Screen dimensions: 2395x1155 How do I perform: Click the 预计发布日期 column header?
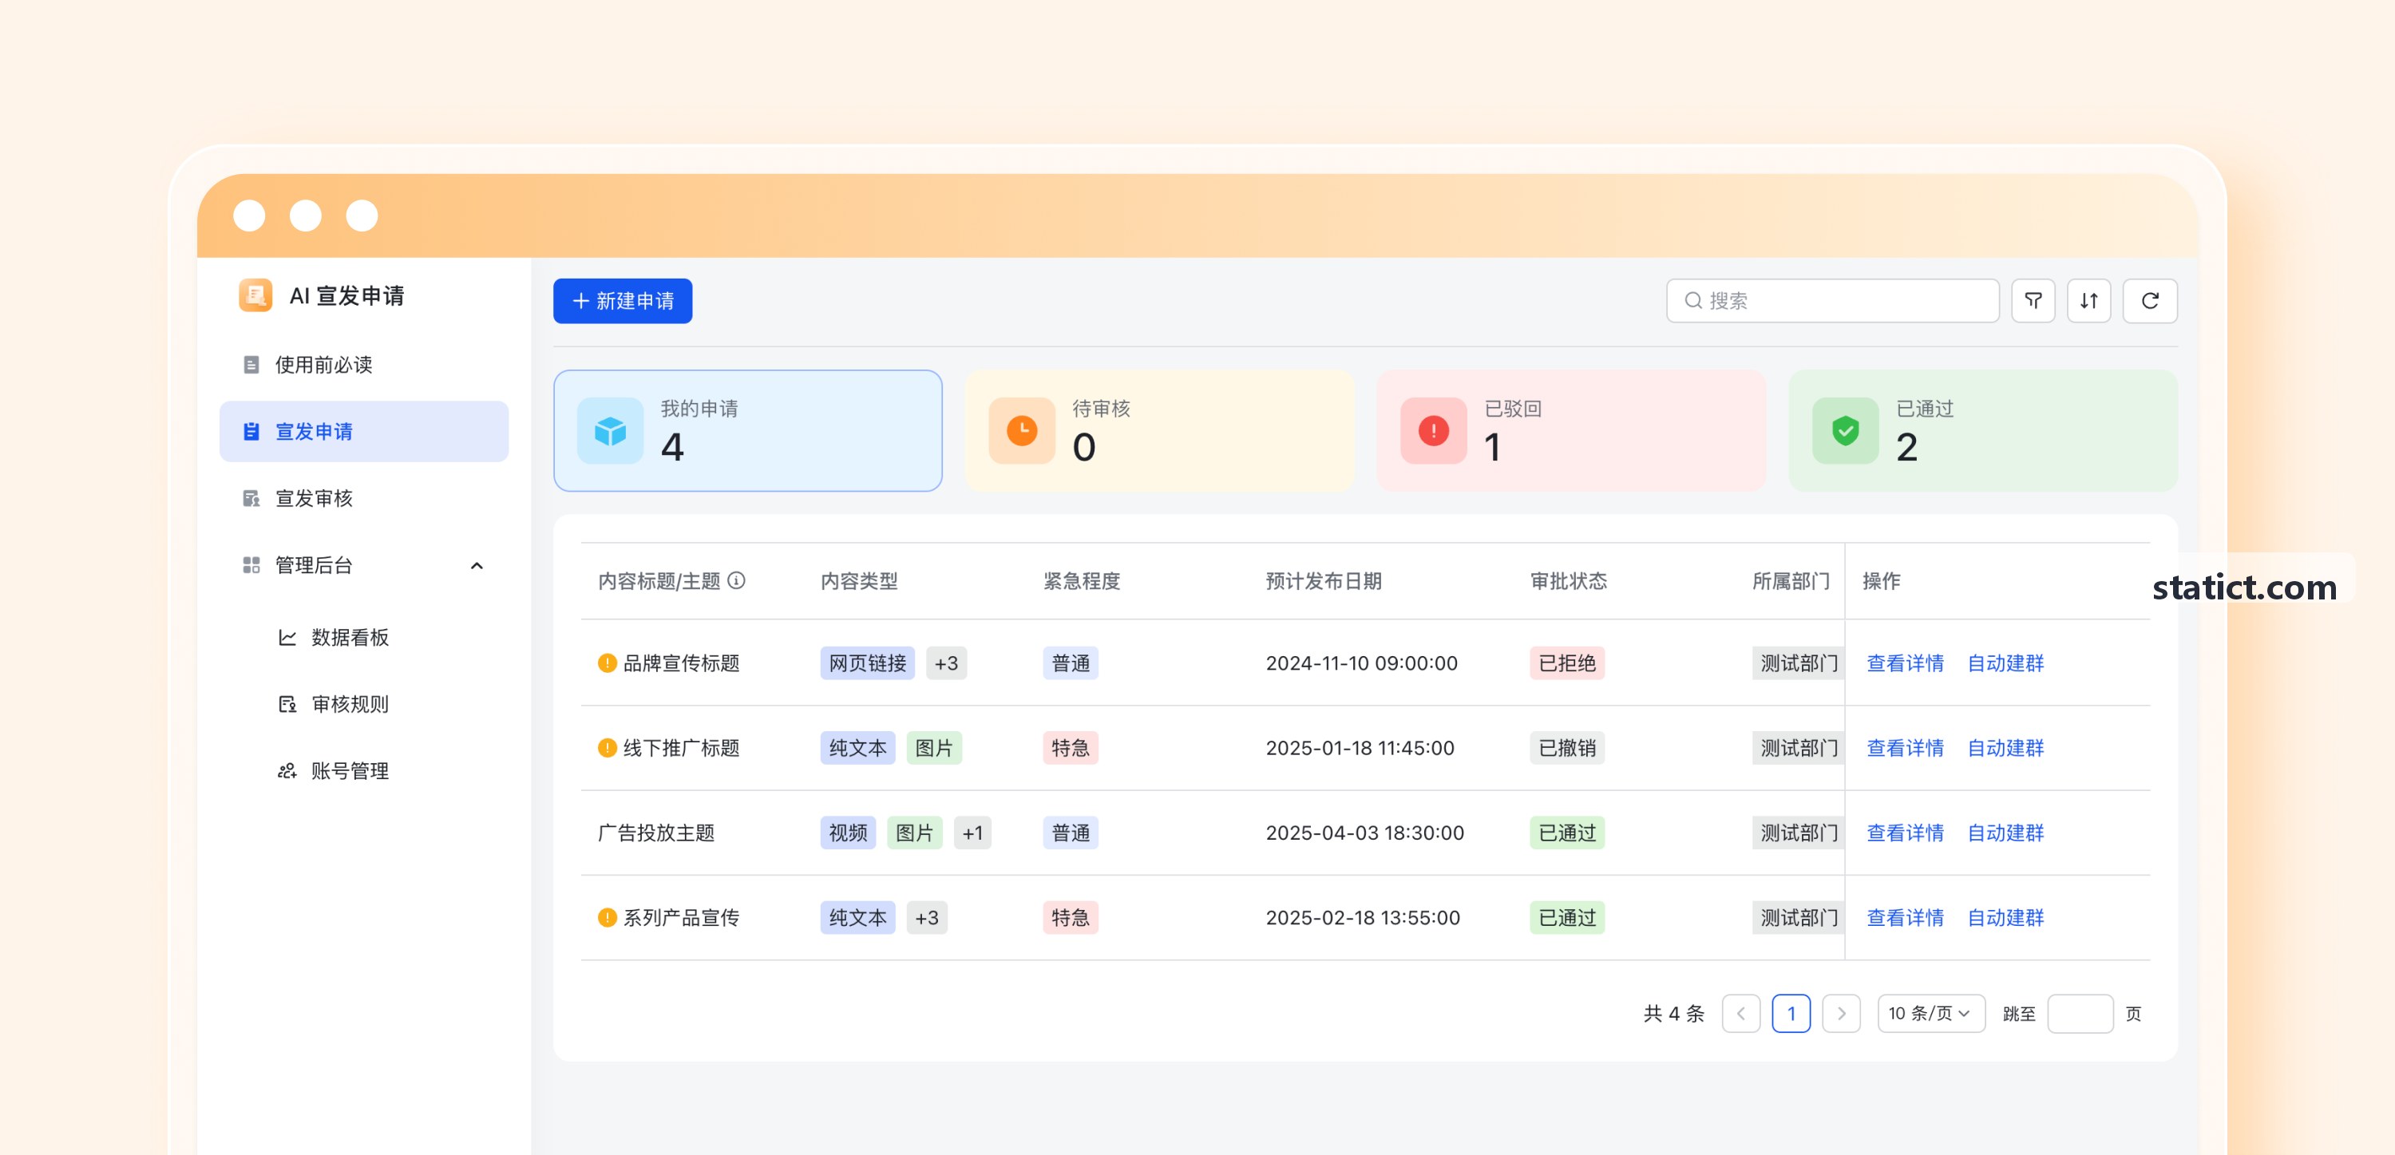pyautogui.click(x=1324, y=581)
